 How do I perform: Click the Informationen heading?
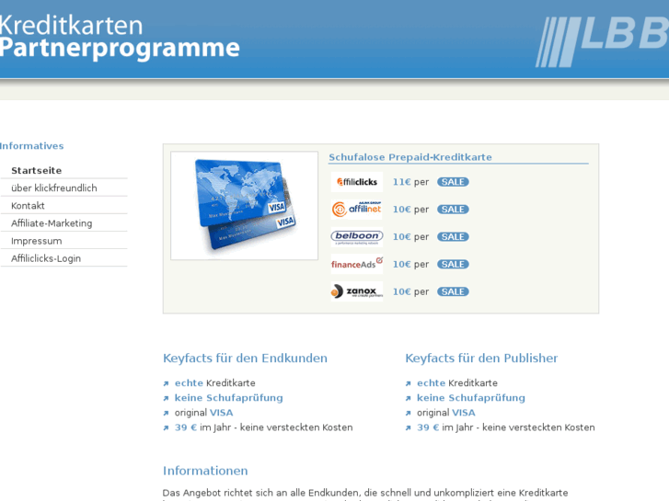[x=205, y=471]
